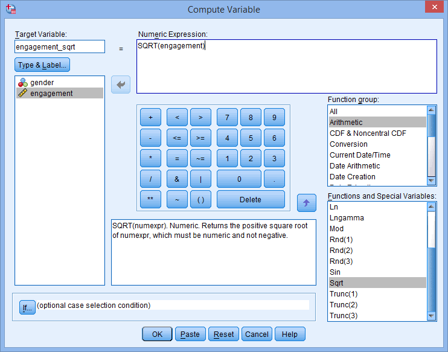Click the up arrow to insert function
The width and height of the screenshot is (448, 352).
tap(306, 203)
